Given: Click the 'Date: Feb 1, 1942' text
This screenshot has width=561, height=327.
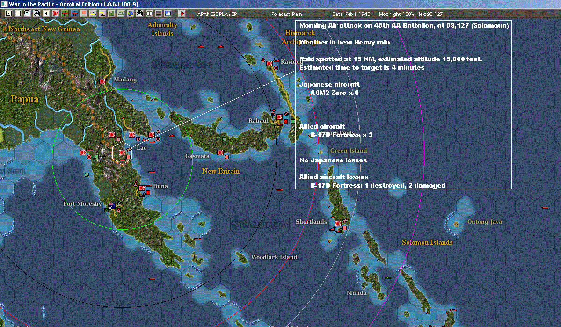Looking at the screenshot, I should (351, 14).
